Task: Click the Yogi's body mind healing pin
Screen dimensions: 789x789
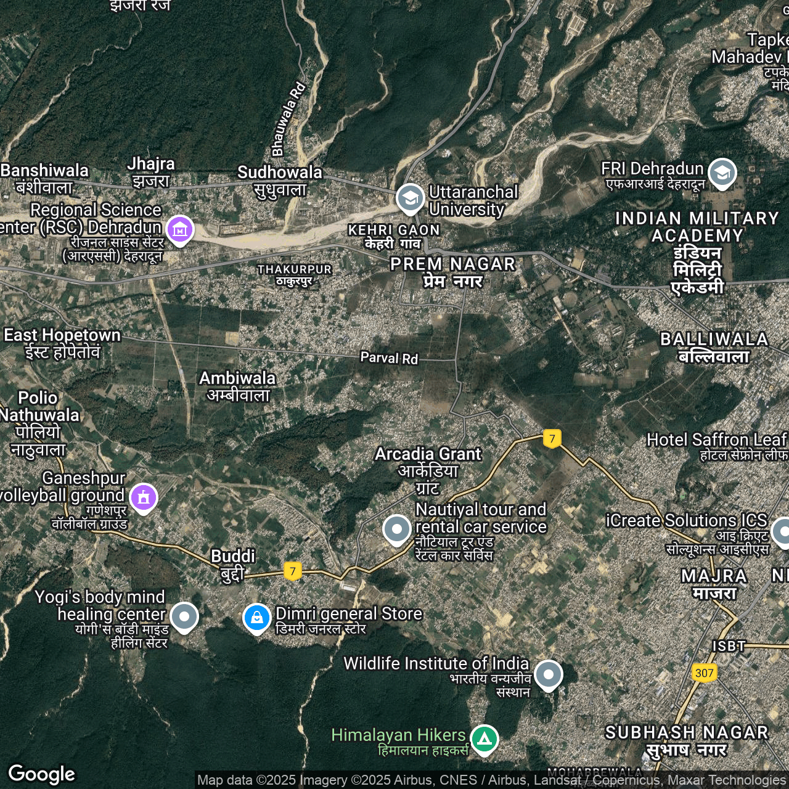Action: click(184, 616)
